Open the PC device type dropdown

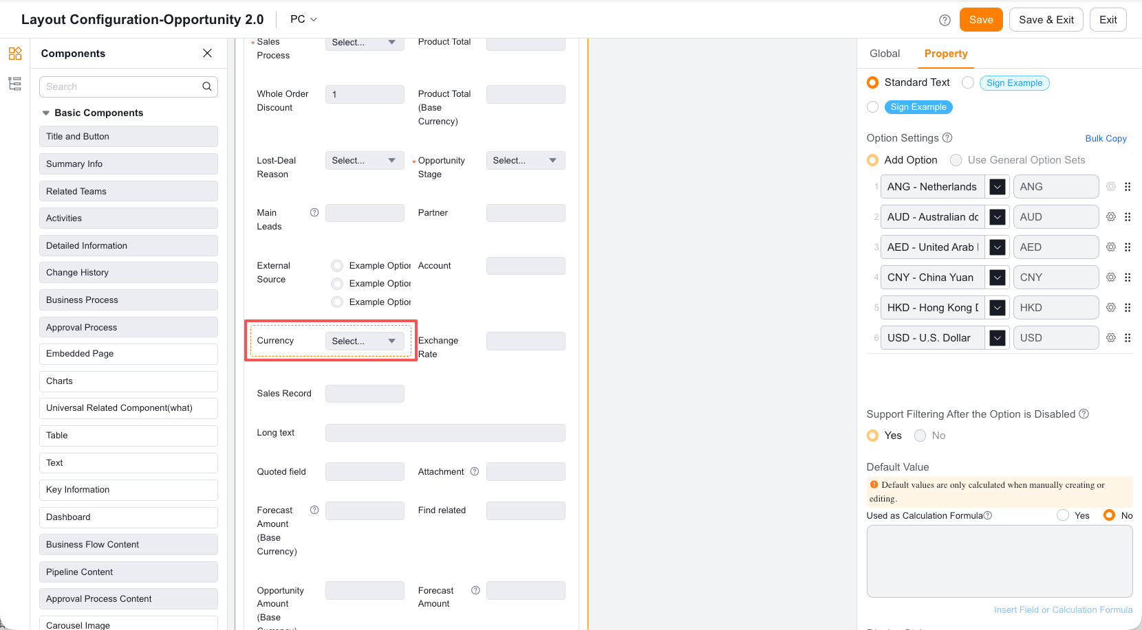(x=303, y=19)
